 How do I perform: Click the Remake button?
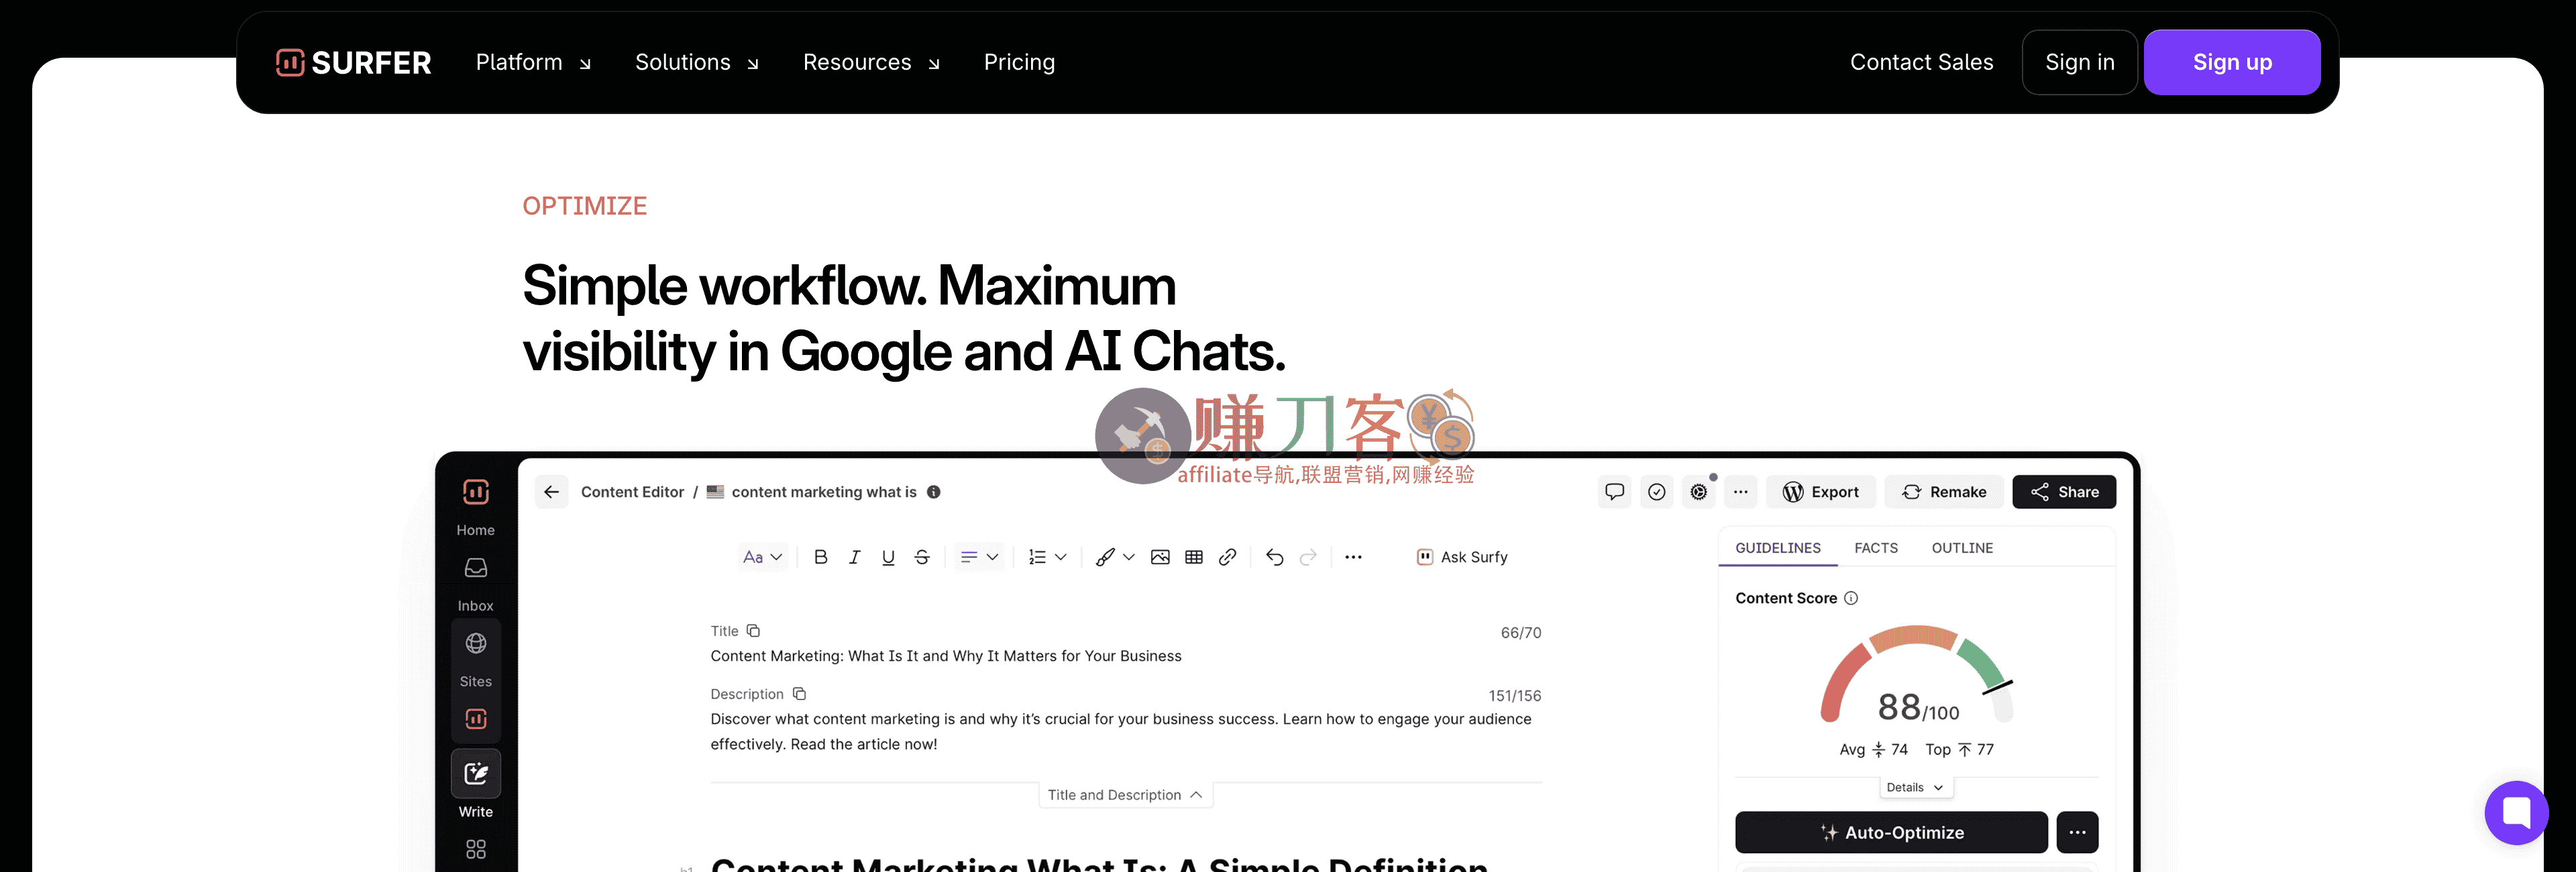tap(1944, 492)
